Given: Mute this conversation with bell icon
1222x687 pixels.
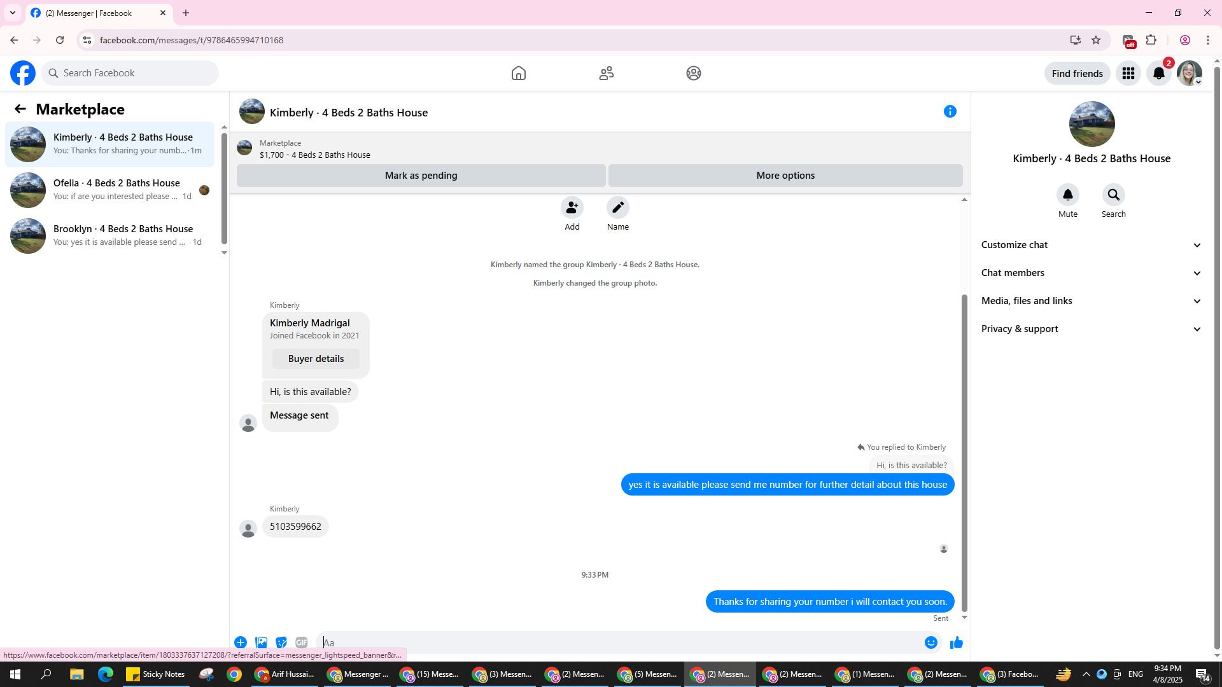Looking at the screenshot, I should click(x=1067, y=195).
